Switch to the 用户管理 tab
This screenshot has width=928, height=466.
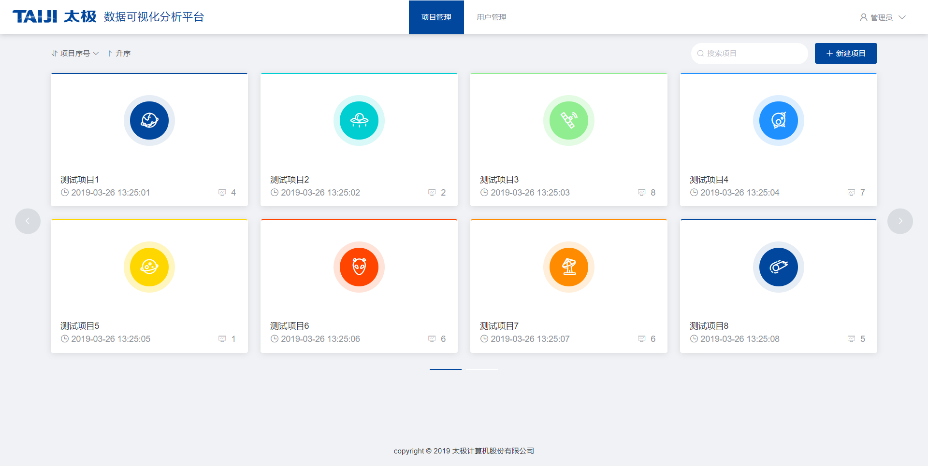click(x=492, y=17)
